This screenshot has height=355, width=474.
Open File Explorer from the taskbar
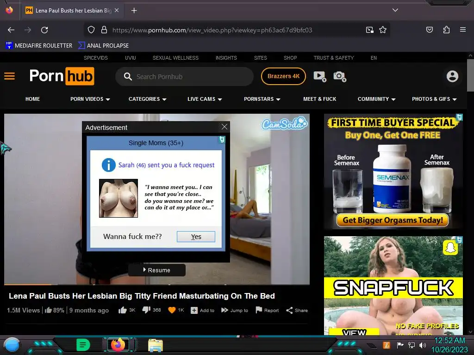pyautogui.click(x=156, y=345)
